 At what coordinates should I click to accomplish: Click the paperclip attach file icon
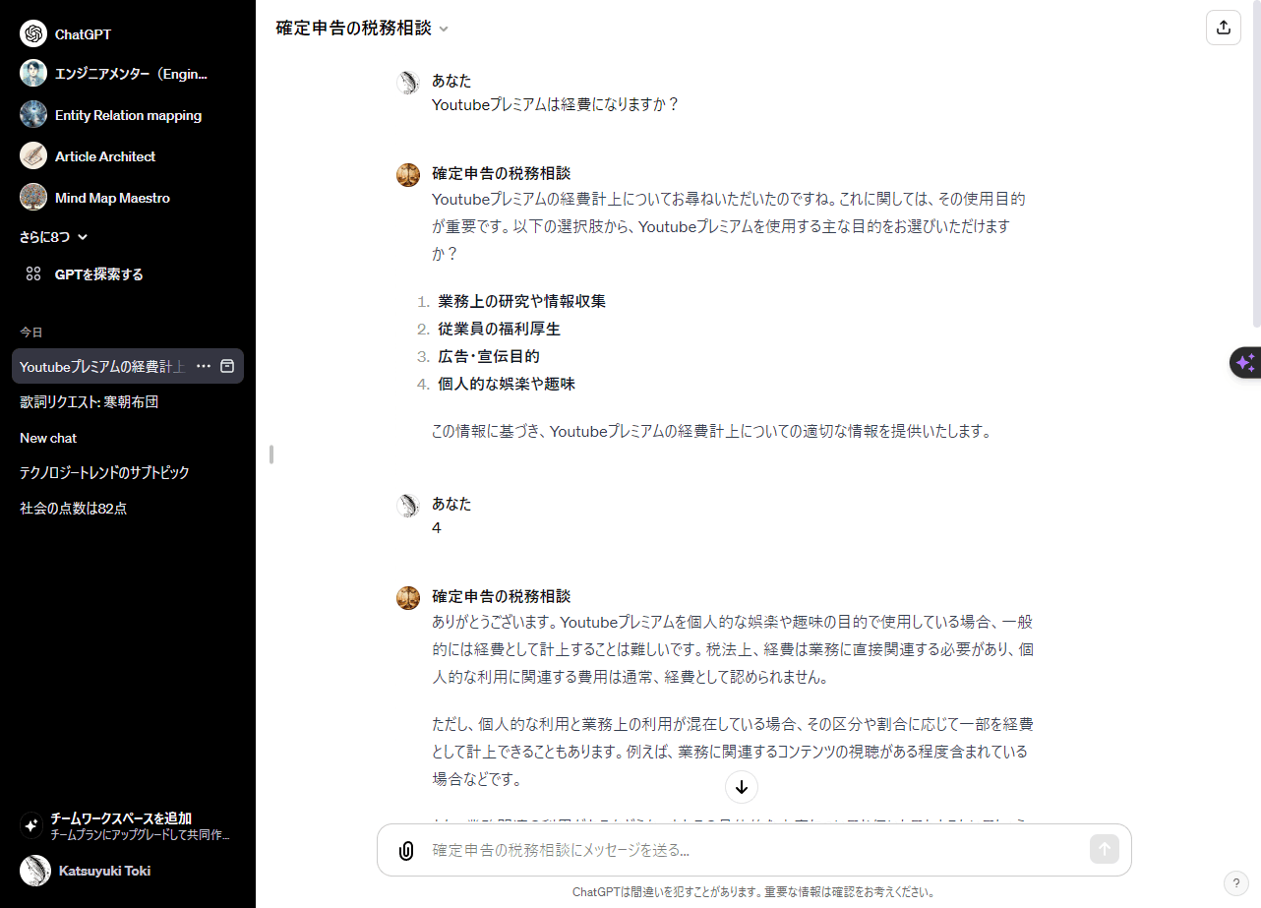(x=405, y=850)
